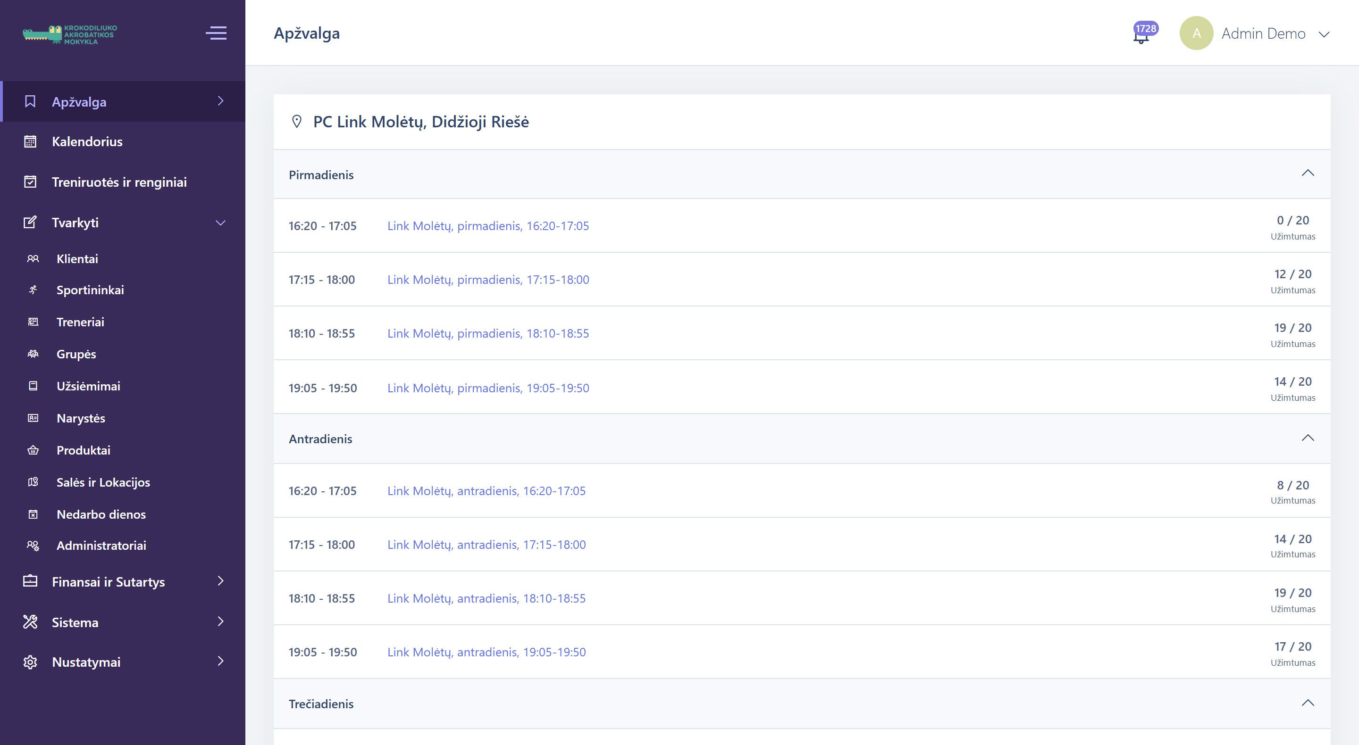
Task: Click the crocodile school logo
Action: point(70,34)
